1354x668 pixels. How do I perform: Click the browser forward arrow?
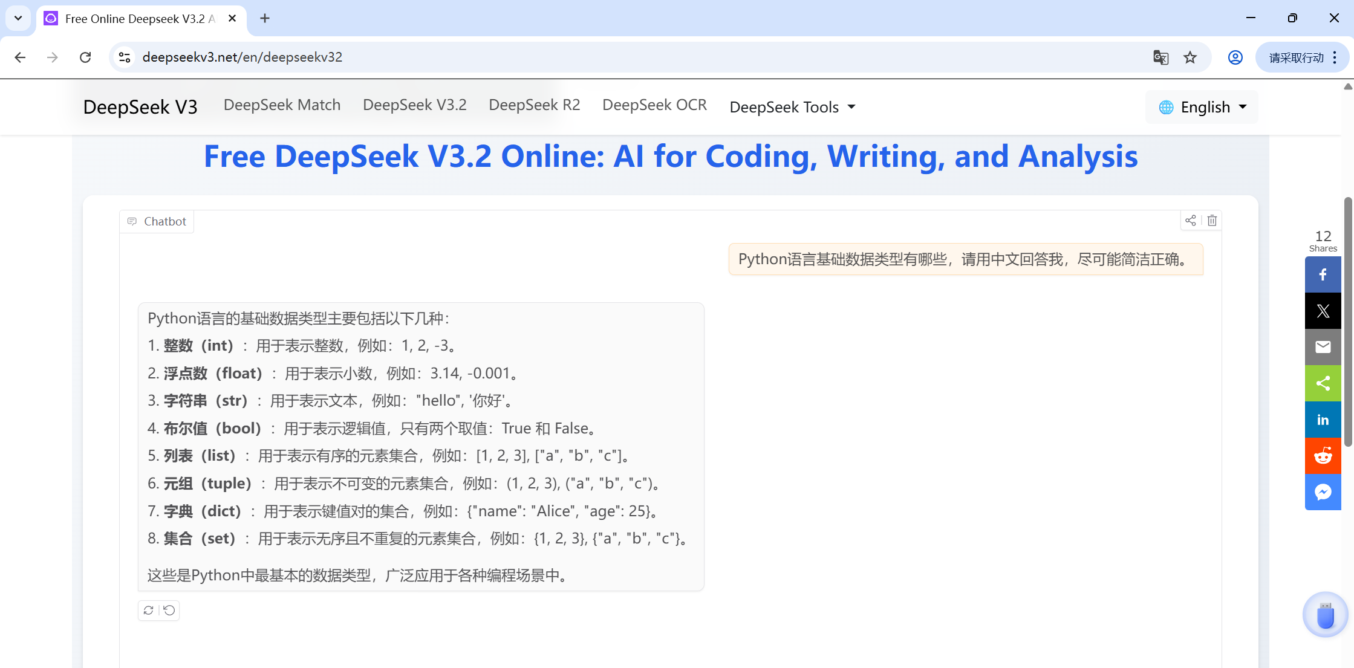point(53,57)
